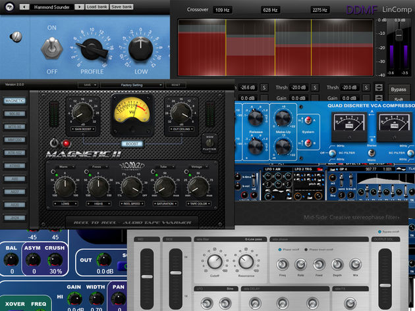Screen dimensions: 415x311
Task: Select the MTR-90 tape model tab
Action: click(14, 127)
